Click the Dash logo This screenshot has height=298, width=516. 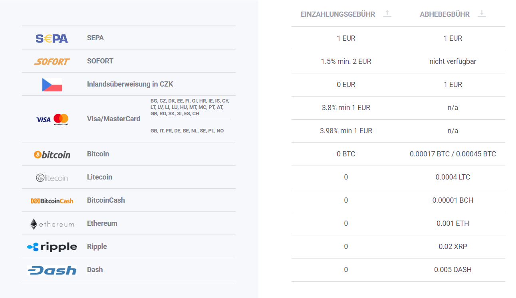click(52, 270)
